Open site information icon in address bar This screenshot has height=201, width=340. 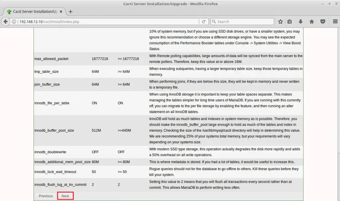coord(14,22)
